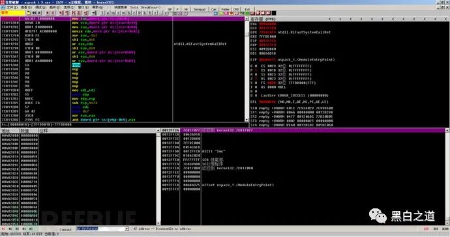Click the Open file folder toolbar icon
The image size is (450, 237).
(29, 13)
